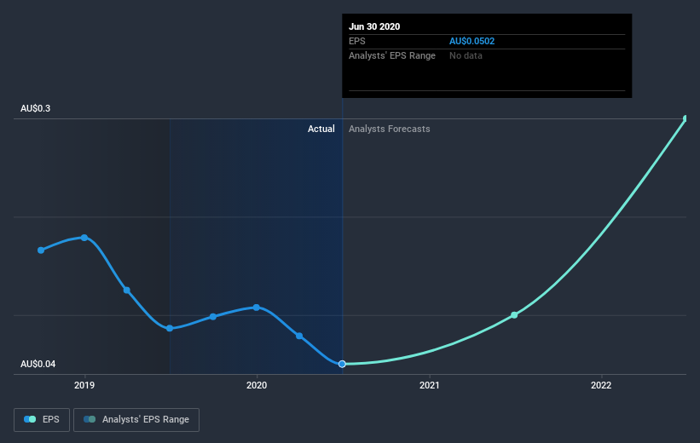The height and width of the screenshot is (443, 700).
Task: Click the 2022 x-axis label
Action: tap(601, 385)
